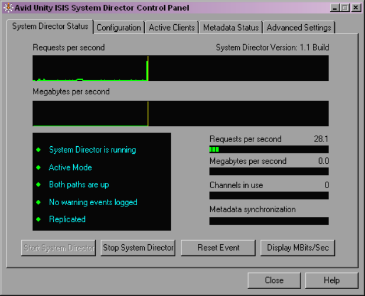Switch display to MBits/Sec
Image resolution: width=365 pixels, height=296 pixels.
tap(298, 248)
